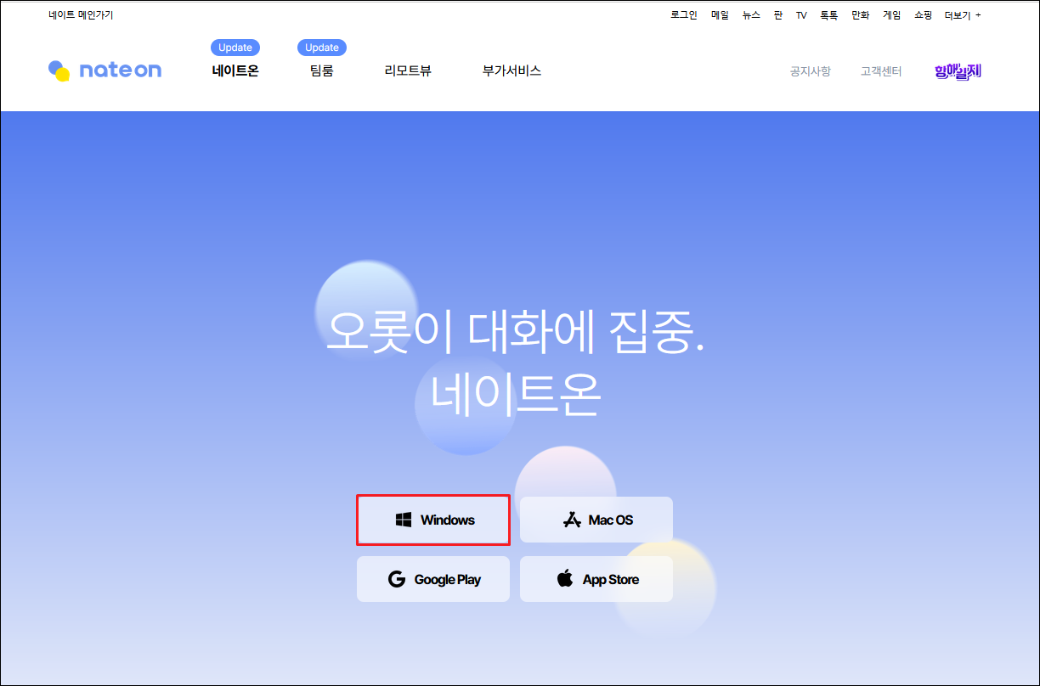1040x686 pixels.
Task: Open the 만화 link
Action: pyautogui.click(x=861, y=15)
